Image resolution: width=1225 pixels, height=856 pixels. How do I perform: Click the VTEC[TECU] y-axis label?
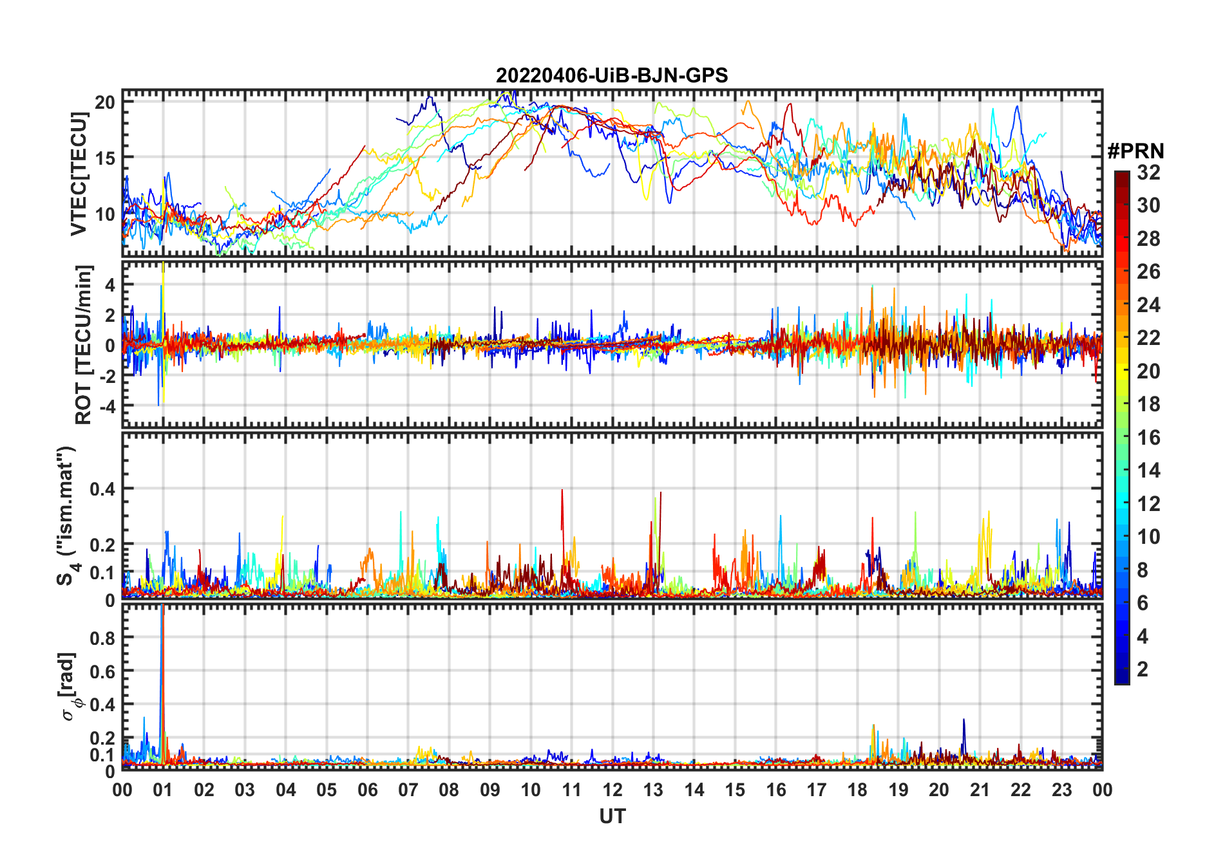click(x=79, y=173)
